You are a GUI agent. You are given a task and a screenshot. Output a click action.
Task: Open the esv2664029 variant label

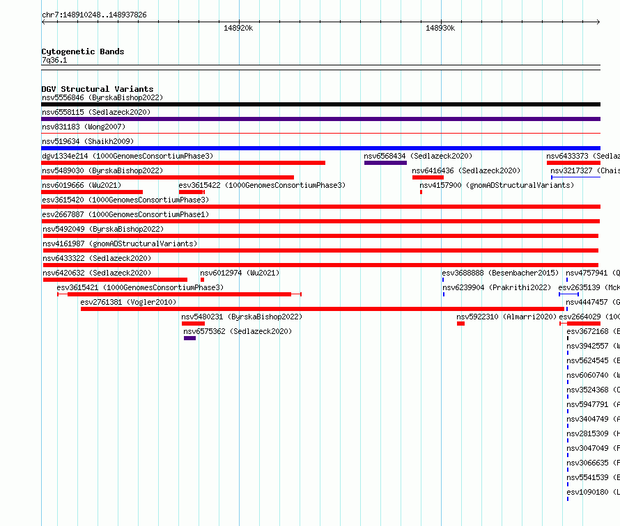click(x=589, y=317)
